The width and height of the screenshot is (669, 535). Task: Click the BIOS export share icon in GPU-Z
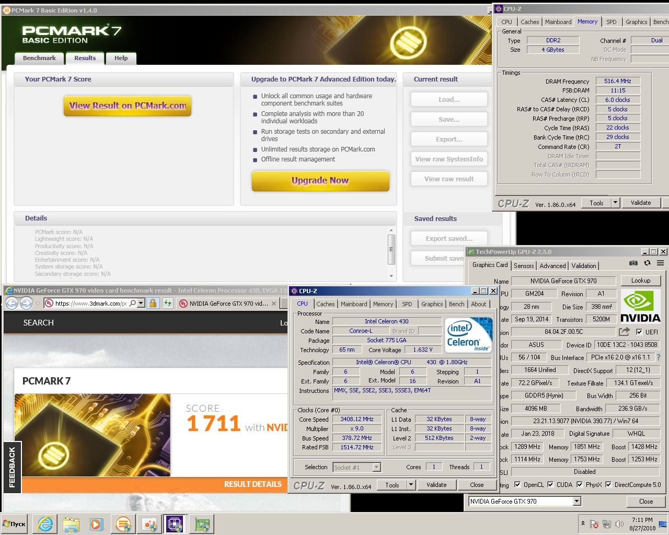pos(625,332)
